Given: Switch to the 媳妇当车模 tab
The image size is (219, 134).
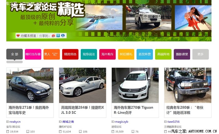Looking at the screenshot, I should click(x=33, y=54).
